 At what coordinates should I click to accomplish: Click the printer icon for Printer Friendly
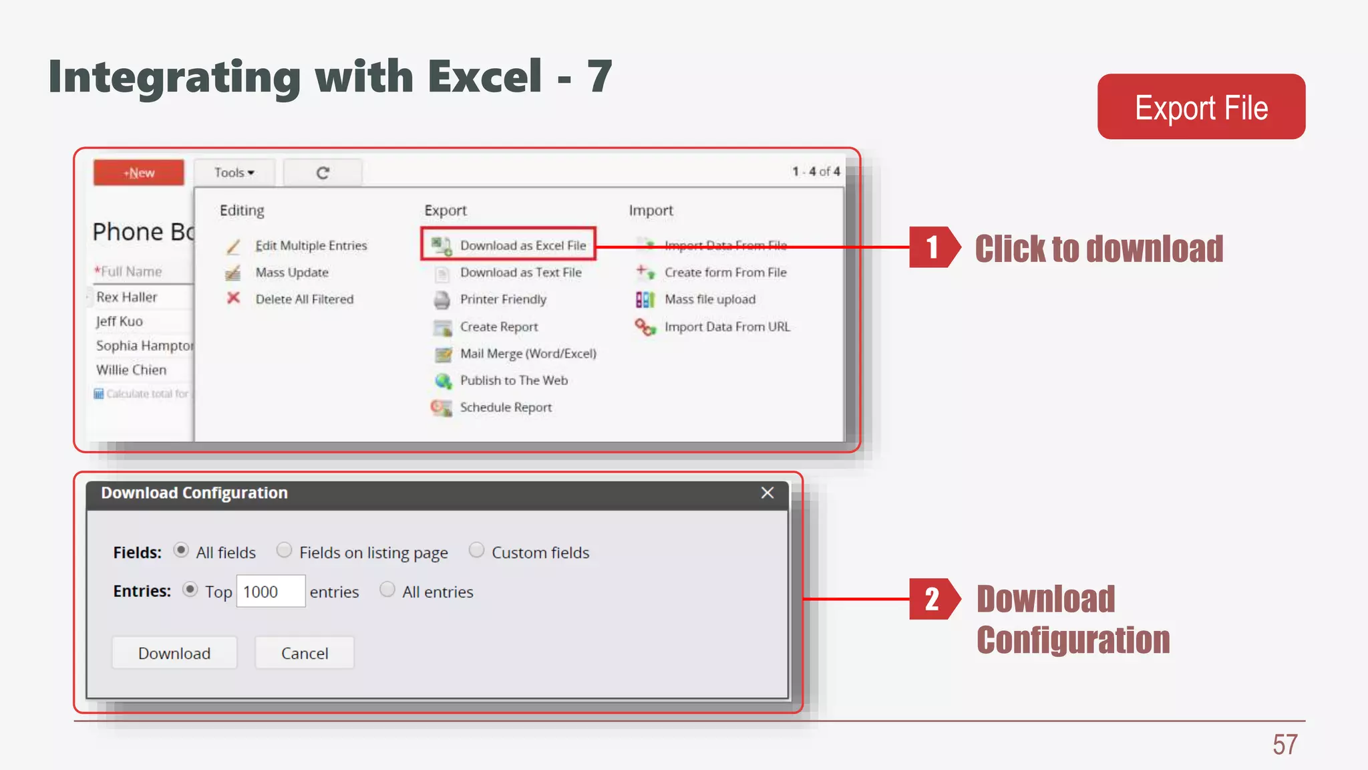[x=442, y=300]
